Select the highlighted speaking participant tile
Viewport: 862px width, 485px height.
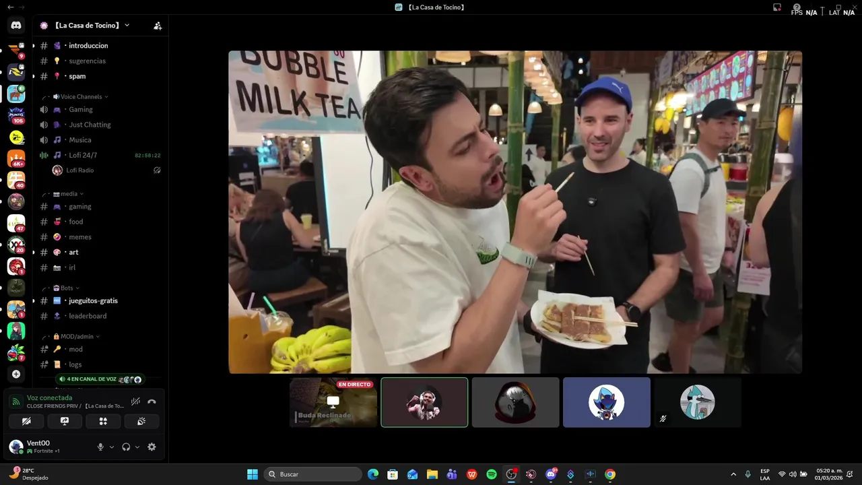424,402
